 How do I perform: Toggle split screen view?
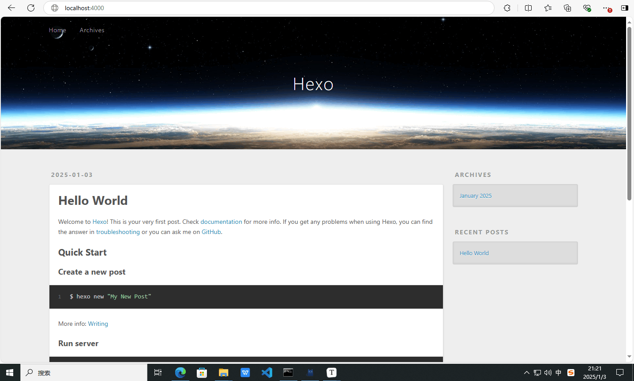(x=528, y=8)
